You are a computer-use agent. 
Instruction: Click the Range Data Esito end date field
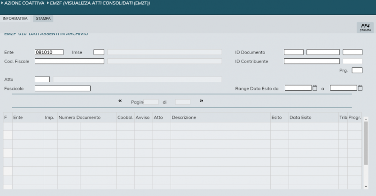point(344,88)
